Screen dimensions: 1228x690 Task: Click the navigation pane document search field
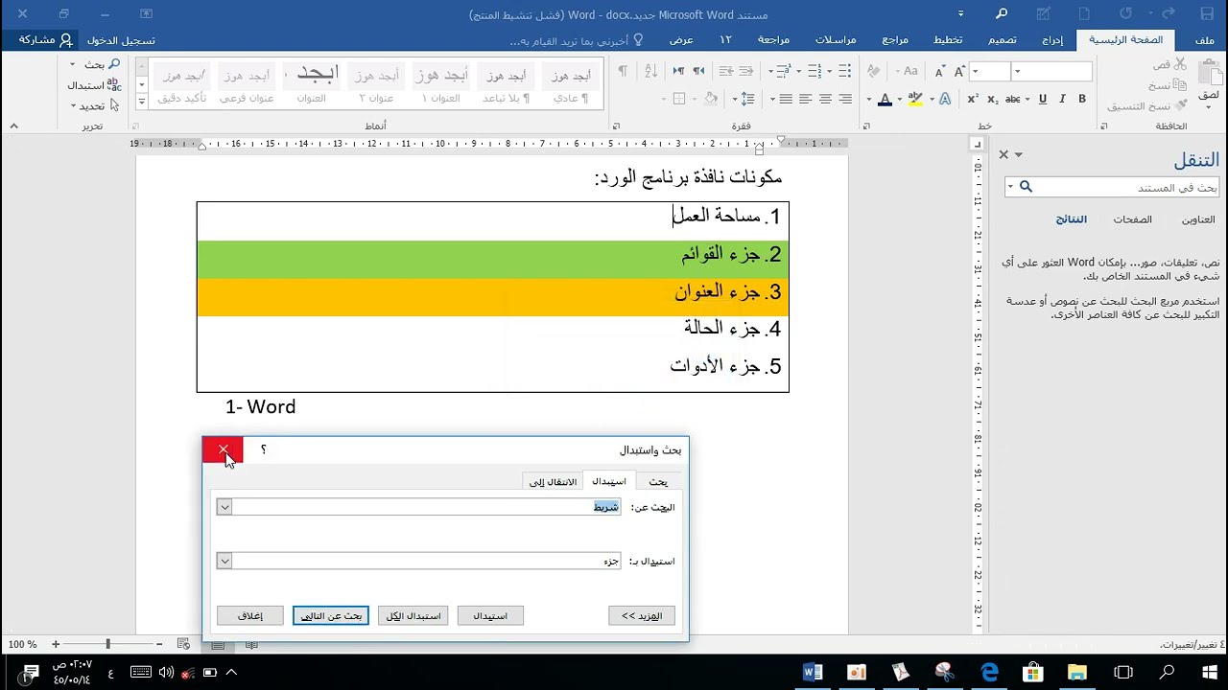click(1113, 187)
